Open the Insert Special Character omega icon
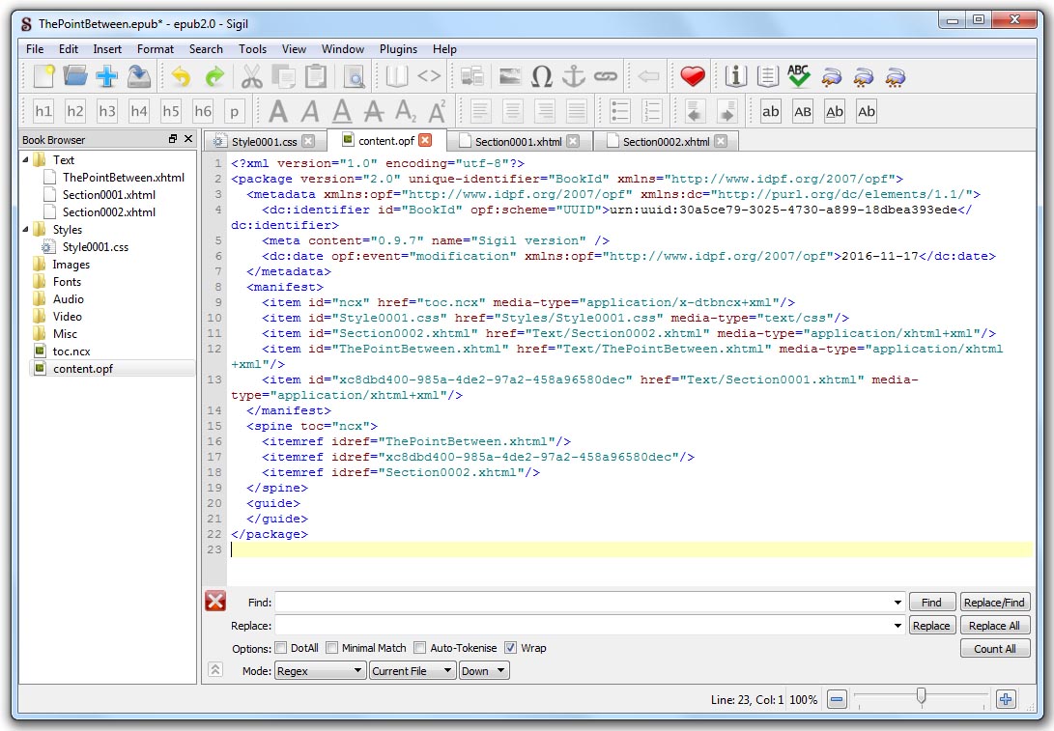1054x731 pixels. click(542, 76)
